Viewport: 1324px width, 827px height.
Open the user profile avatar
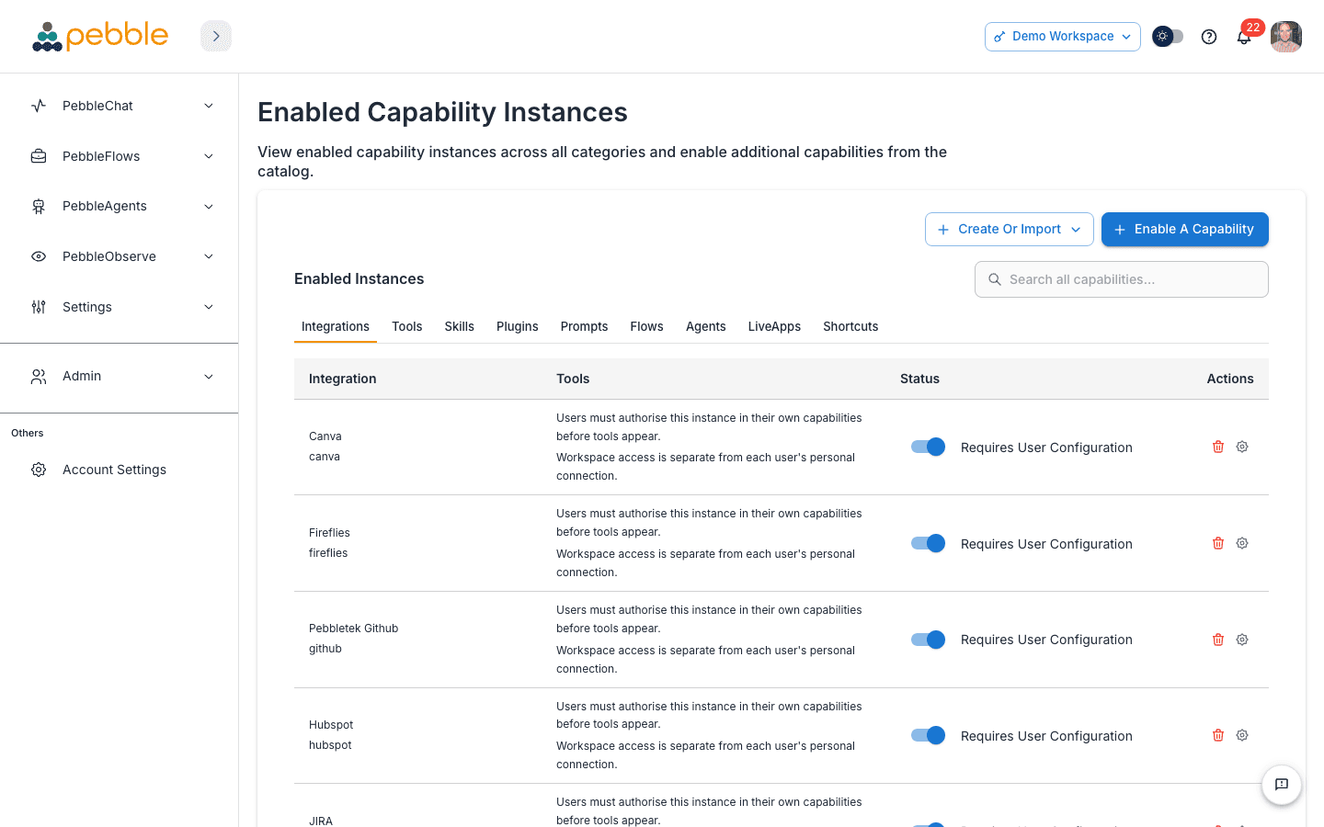click(1286, 37)
